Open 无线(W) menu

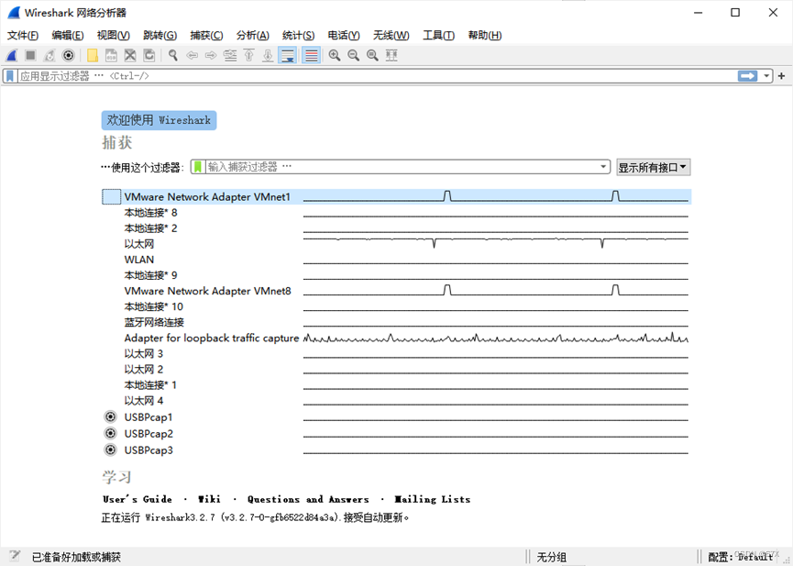click(391, 35)
